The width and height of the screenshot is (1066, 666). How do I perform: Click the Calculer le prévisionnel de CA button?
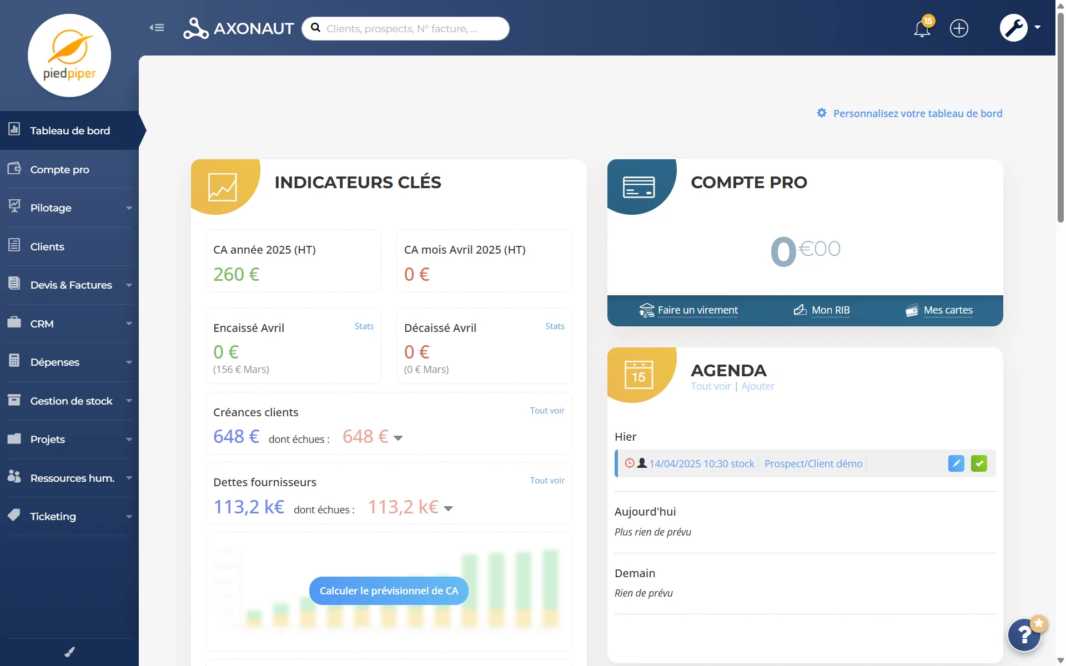pos(388,591)
